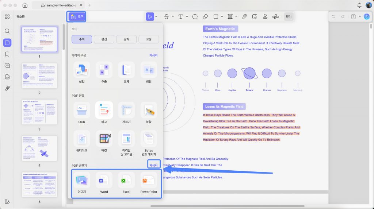Switch to 주석 annotation mode
The width and height of the screenshot is (374, 209).
[81, 39]
